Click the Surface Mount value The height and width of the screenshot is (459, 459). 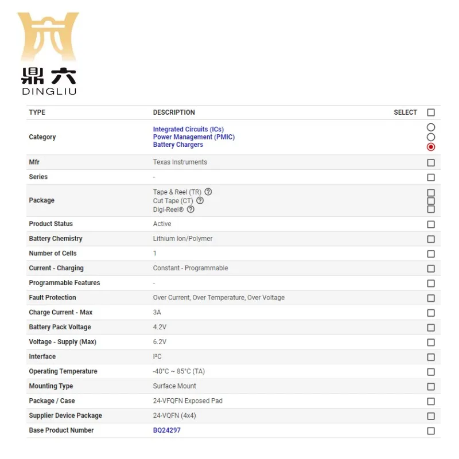click(x=174, y=386)
